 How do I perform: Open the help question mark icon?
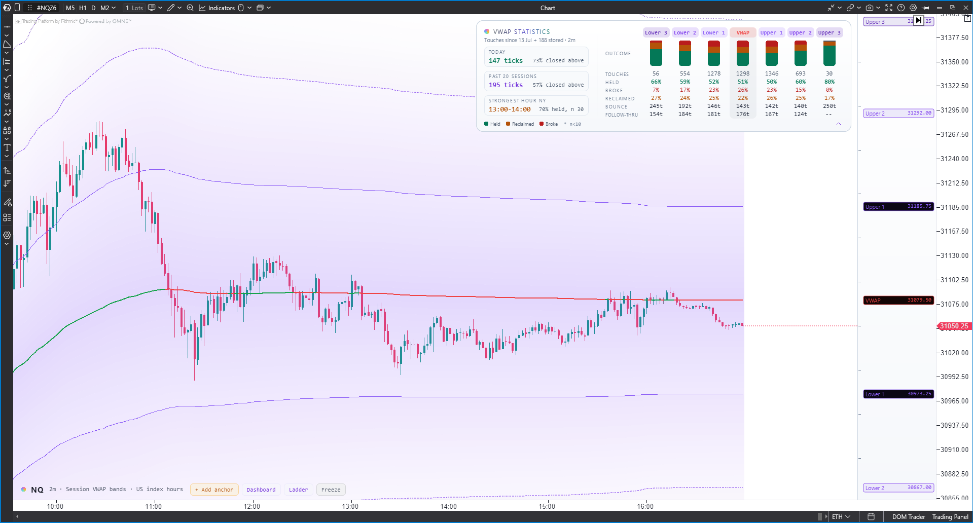(901, 8)
